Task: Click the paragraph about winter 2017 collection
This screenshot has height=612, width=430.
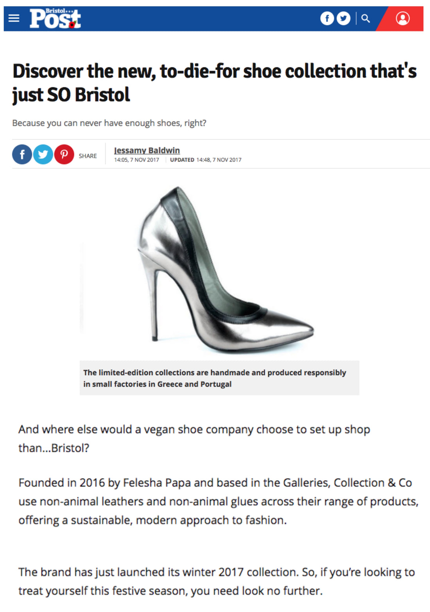Action: 216,581
